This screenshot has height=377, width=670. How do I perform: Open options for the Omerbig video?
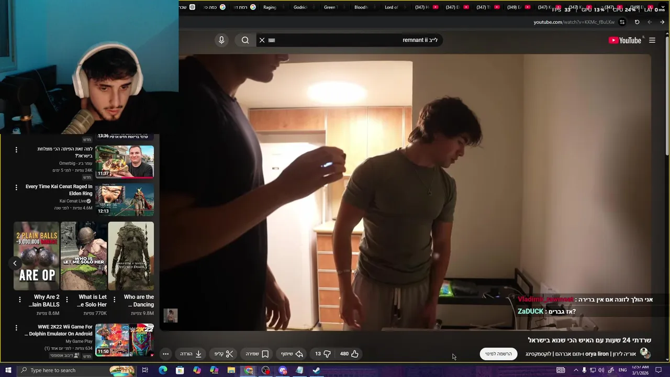coord(16,150)
